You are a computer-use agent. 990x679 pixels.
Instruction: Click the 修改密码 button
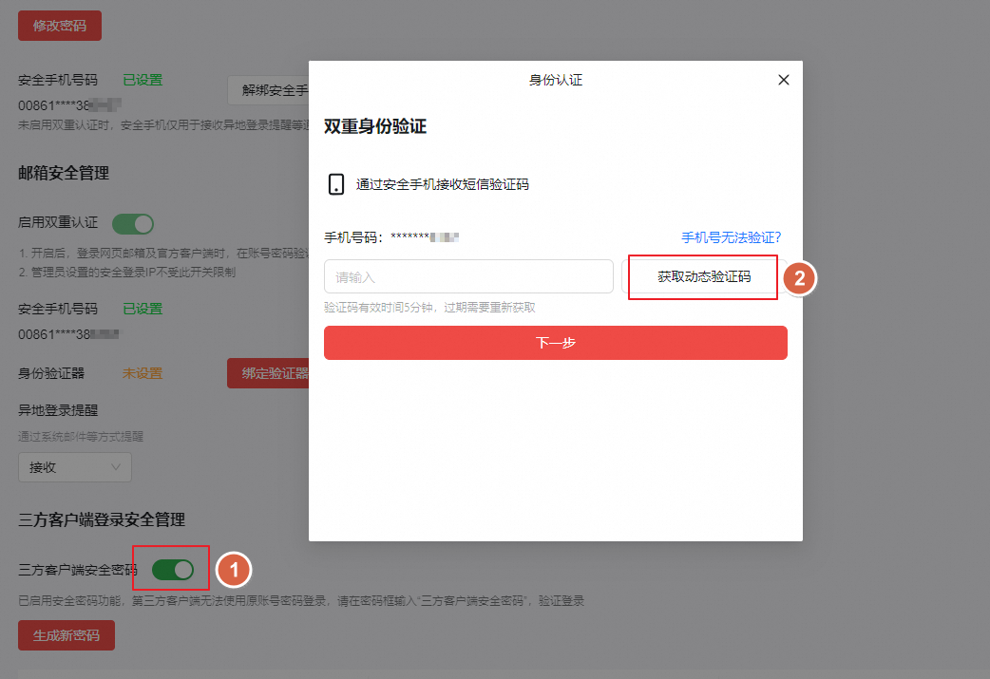(59, 26)
